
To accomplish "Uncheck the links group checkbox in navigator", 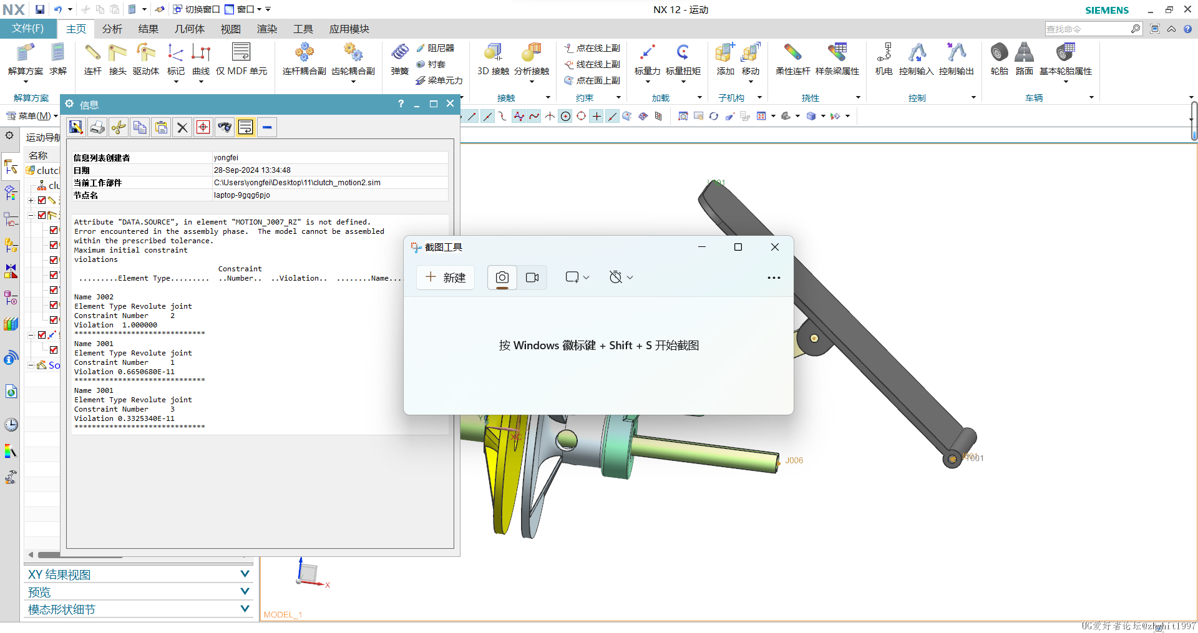I will (42, 200).
